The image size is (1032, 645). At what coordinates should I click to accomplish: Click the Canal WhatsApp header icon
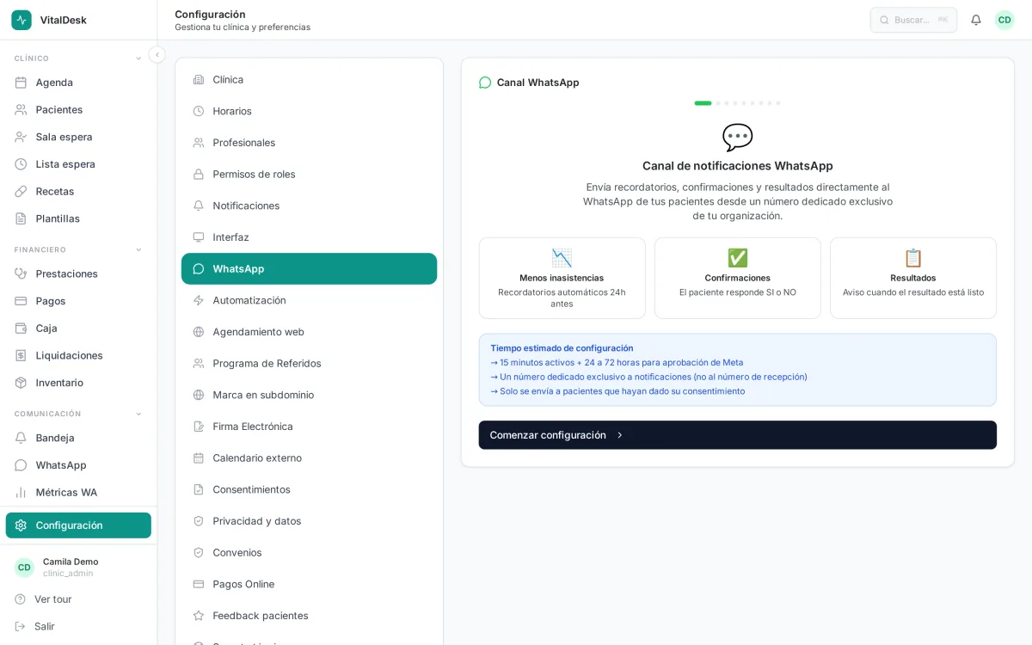pos(485,83)
